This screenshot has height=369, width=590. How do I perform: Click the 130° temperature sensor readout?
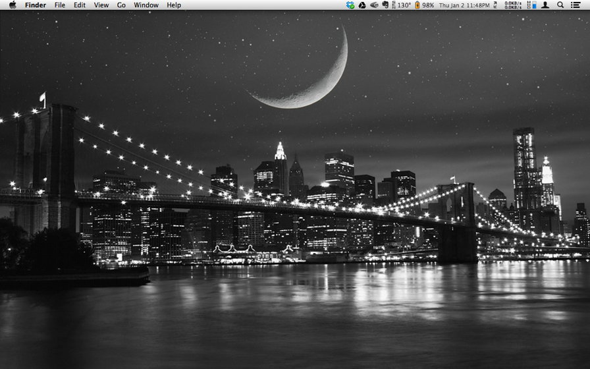click(x=402, y=5)
